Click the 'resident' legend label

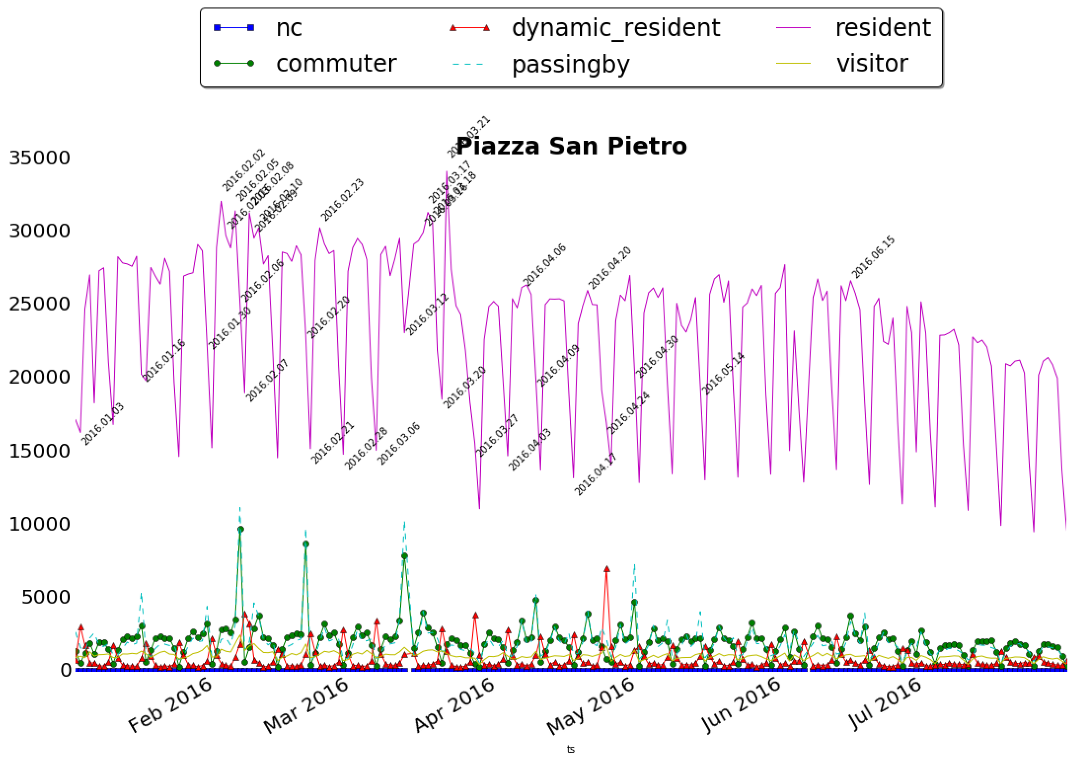click(883, 28)
